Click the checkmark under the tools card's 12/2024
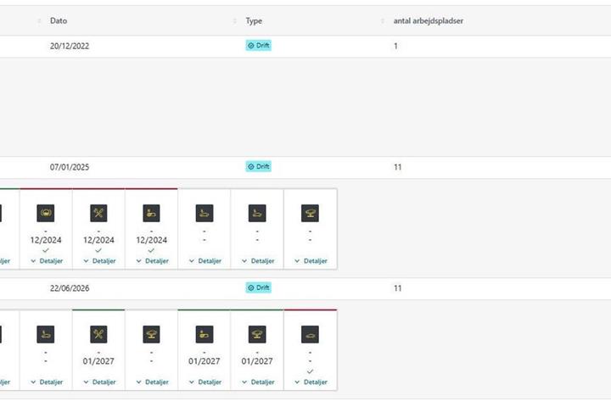The width and height of the screenshot is (611, 407). [x=98, y=250]
